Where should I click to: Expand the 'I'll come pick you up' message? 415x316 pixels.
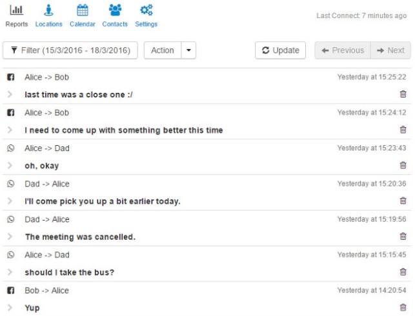(10, 201)
